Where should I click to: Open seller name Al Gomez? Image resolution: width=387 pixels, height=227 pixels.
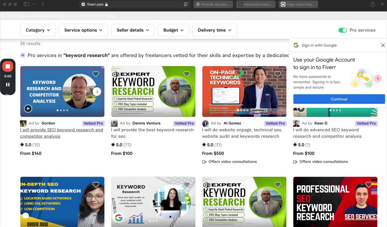point(232,123)
